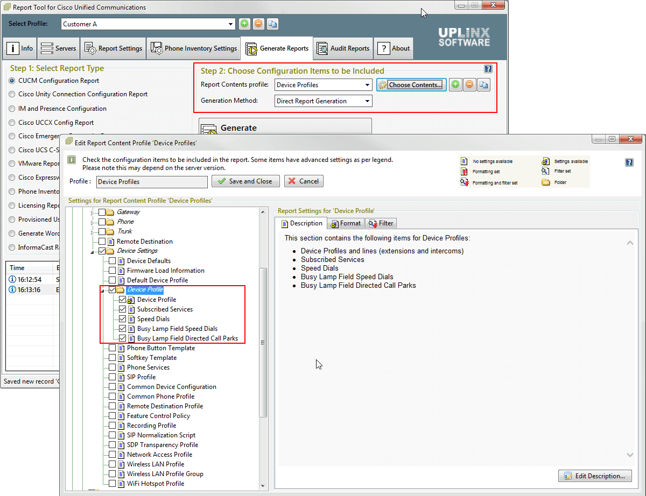
Task: Click the Gateway folder icon
Action: (110, 212)
